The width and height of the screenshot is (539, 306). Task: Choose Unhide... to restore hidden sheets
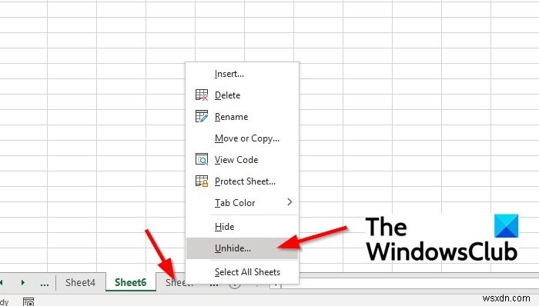(243, 248)
